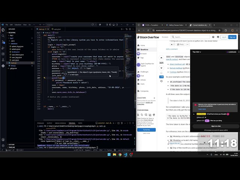240x180 pixels.
Task: Open notifications bell in VS Code status bar
Action: click(x=134, y=150)
